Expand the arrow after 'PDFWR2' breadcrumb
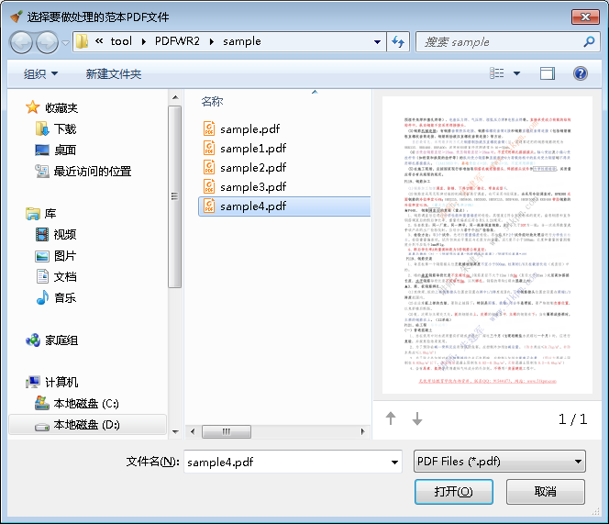Viewport: 609px width, 524px height. (211, 41)
